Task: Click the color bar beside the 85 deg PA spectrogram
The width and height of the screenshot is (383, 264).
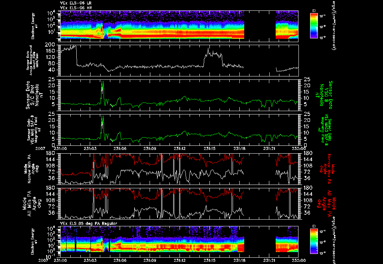Action: tap(314, 241)
